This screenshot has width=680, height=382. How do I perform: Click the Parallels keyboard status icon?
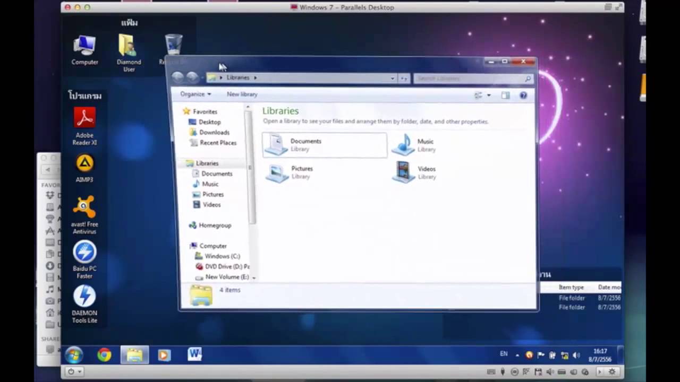pyautogui.click(x=491, y=372)
